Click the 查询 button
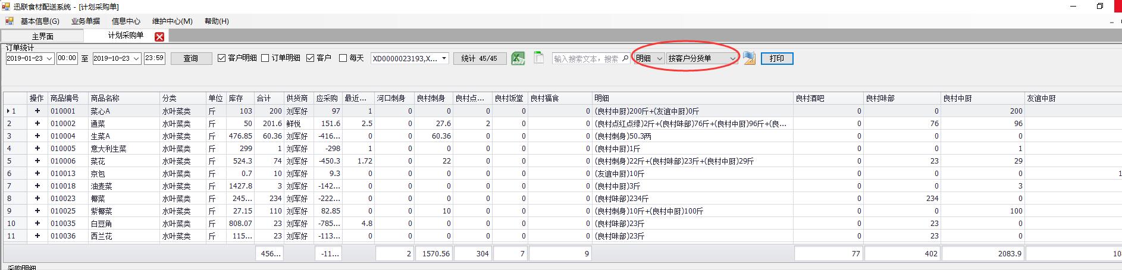Image resolution: width=1122 pixels, height=270 pixels. pos(191,58)
